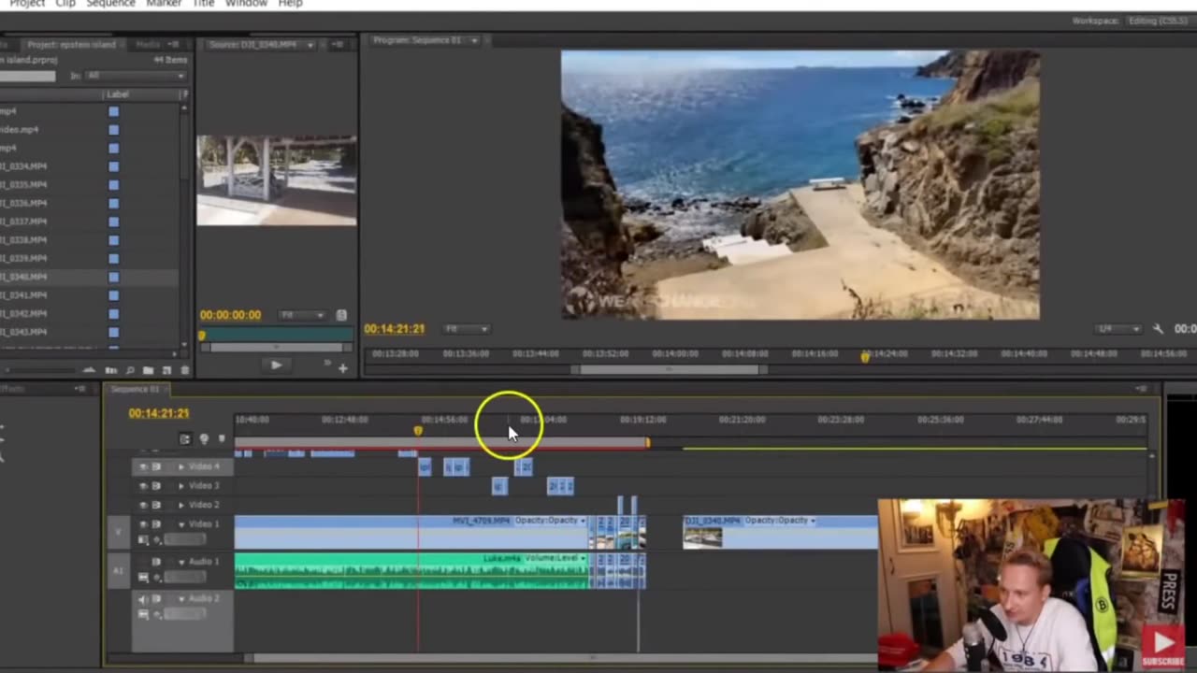Click the Project panel thumbnail zoom slider
1197x673 pixels.
(42, 370)
